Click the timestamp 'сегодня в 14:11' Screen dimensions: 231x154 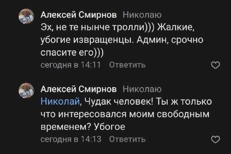click(70, 65)
